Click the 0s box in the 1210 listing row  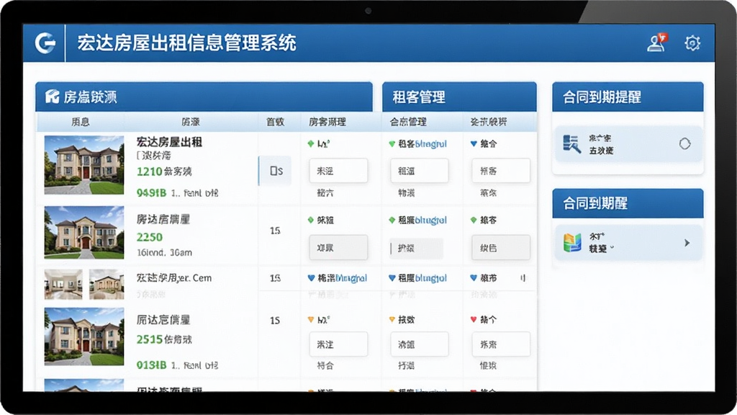(276, 171)
